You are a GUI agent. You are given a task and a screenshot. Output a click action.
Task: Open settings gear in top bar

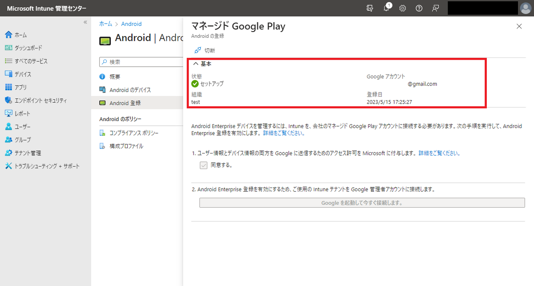coord(402,8)
